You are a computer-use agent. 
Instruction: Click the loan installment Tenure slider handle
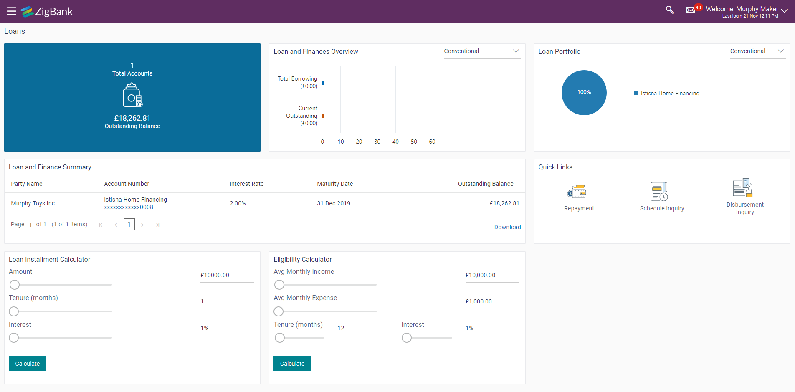click(x=14, y=311)
